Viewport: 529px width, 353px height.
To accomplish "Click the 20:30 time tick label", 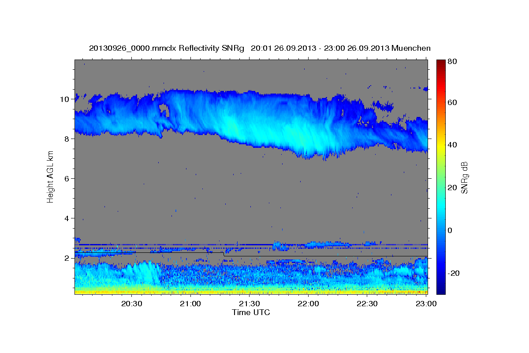I will [x=132, y=304].
